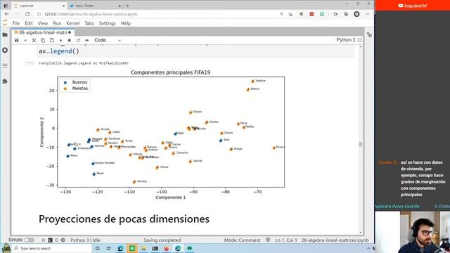This screenshot has width=450, height=253.
Task: Click the terminals count icon in status bar
Action: [50, 240]
